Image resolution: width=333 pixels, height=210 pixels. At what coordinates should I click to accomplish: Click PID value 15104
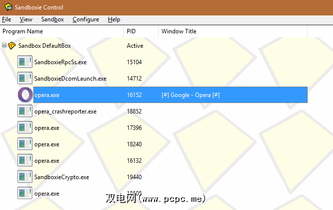(x=134, y=62)
